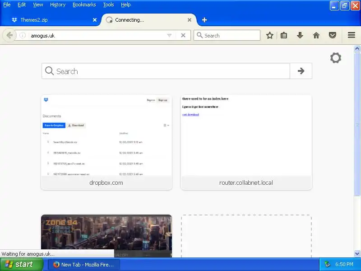Click the dropbox.com tile label

[x=106, y=183]
